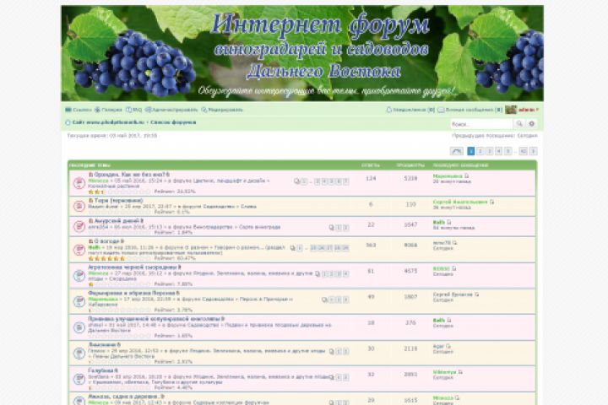View latest post icon in О погоде row

(x=454, y=243)
